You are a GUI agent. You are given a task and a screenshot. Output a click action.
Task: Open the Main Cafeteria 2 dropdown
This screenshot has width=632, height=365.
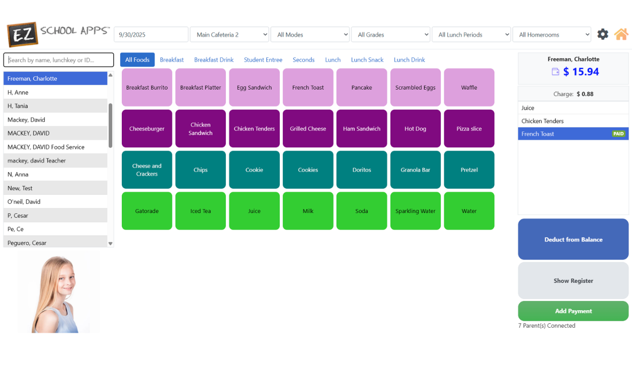pos(229,34)
